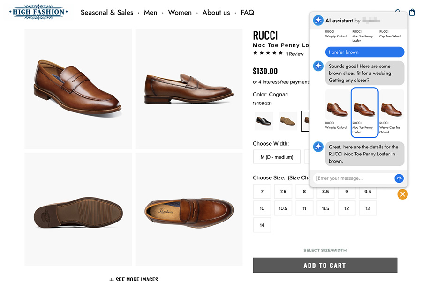Click the 'I prefer brown' chat bubble
422x281 pixels.
pos(365,52)
